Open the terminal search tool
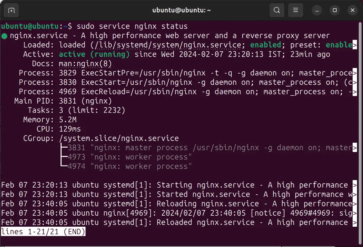Viewport: 363px width, 247px height. [277, 10]
